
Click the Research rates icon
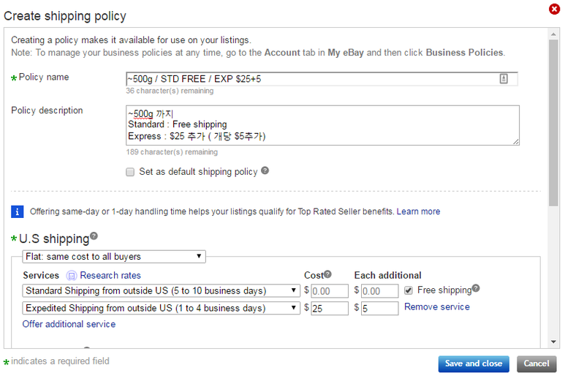(x=72, y=276)
